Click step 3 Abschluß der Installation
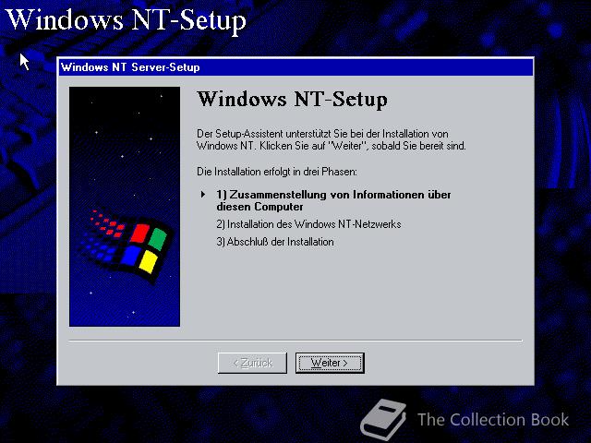The height and width of the screenshot is (443, 591). [x=275, y=242]
